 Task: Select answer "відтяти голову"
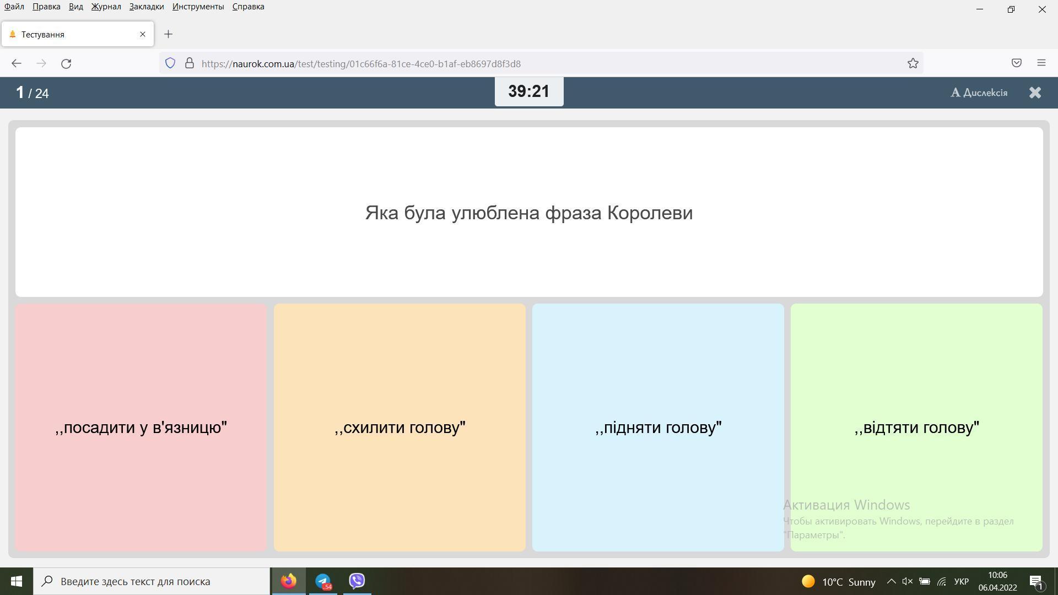[x=916, y=428]
